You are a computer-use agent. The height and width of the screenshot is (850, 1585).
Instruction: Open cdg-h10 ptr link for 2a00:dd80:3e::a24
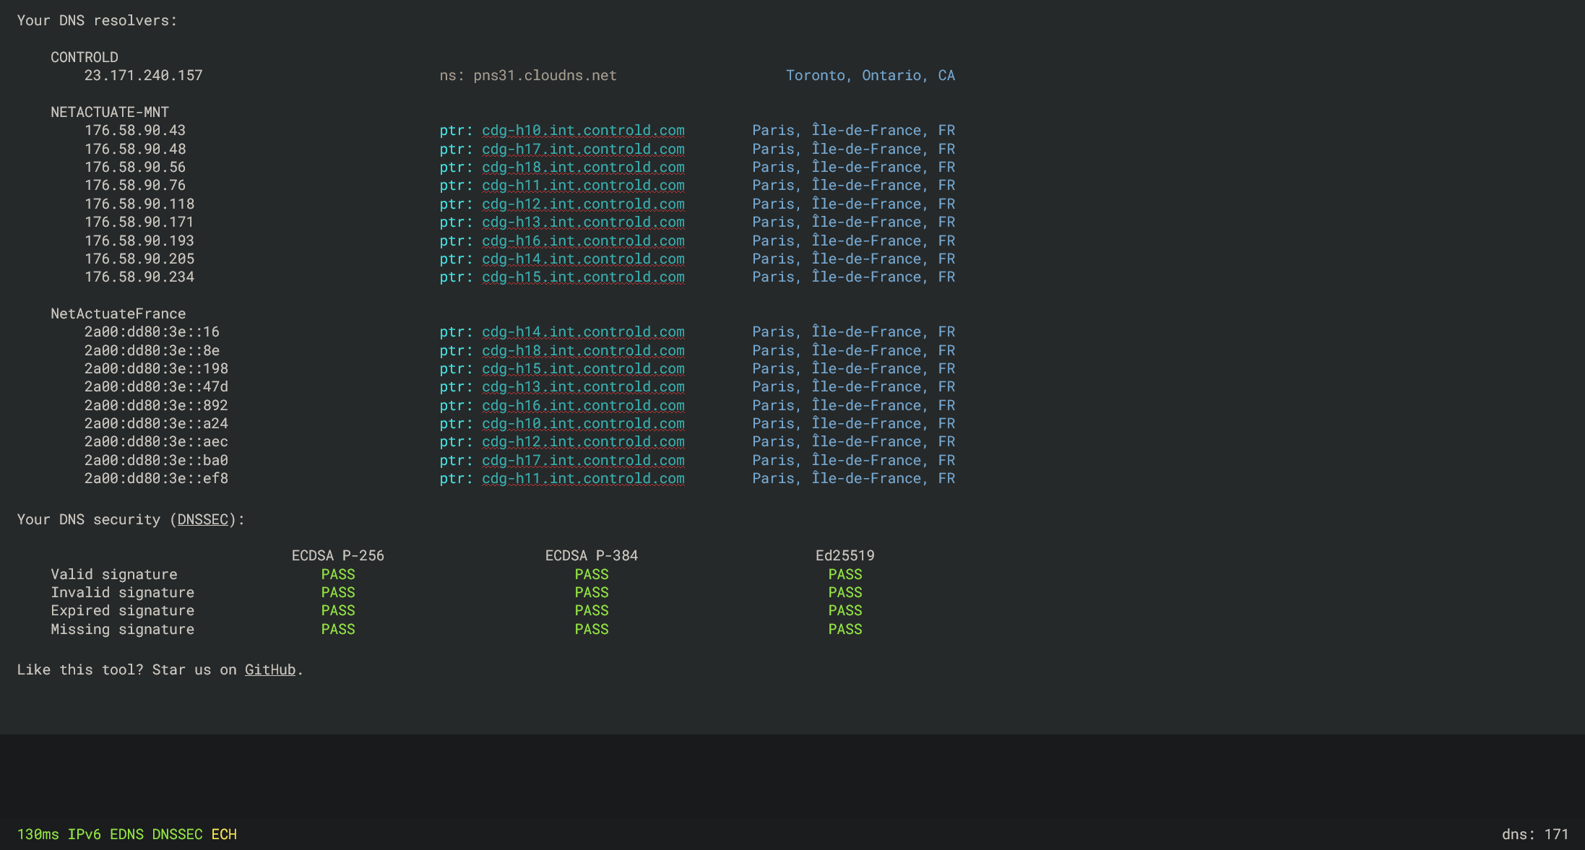[583, 423]
